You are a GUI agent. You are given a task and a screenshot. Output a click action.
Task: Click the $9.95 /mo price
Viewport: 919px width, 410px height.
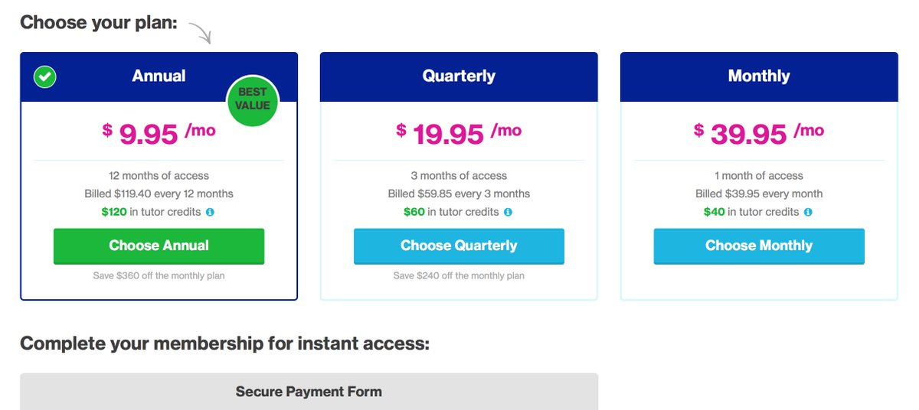pos(159,133)
